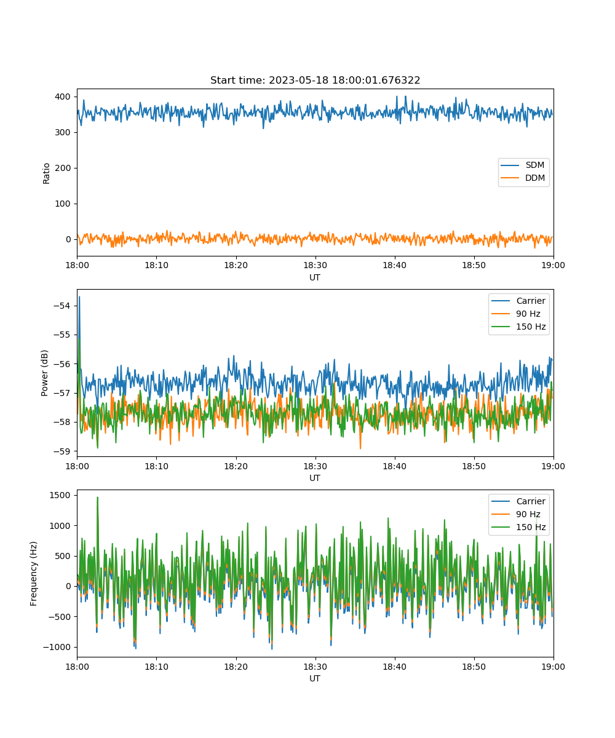
Task: Click the −55 tick on the Power axis
Action: [63, 335]
